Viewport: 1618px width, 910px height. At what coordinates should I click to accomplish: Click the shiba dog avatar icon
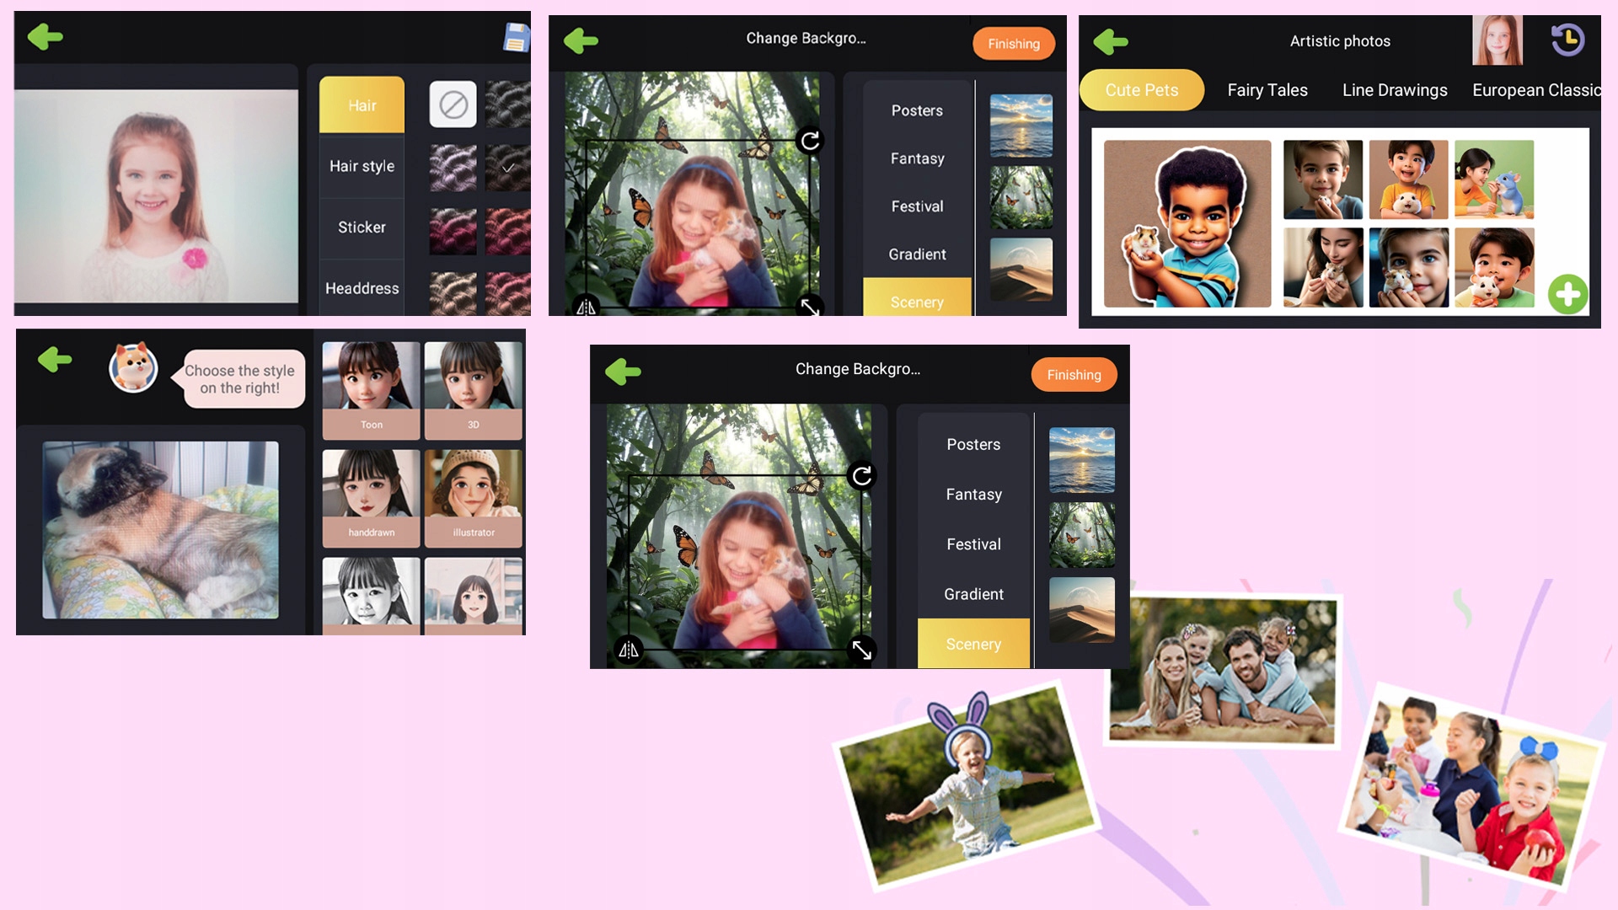tap(133, 367)
